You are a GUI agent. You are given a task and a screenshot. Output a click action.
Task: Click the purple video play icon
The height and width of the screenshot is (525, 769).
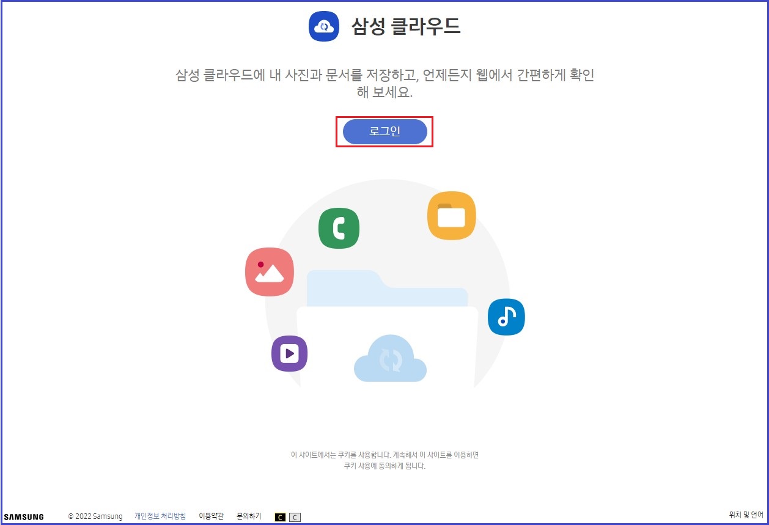(x=289, y=353)
